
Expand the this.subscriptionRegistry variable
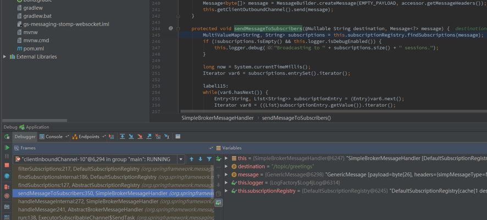[x=226, y=191]
